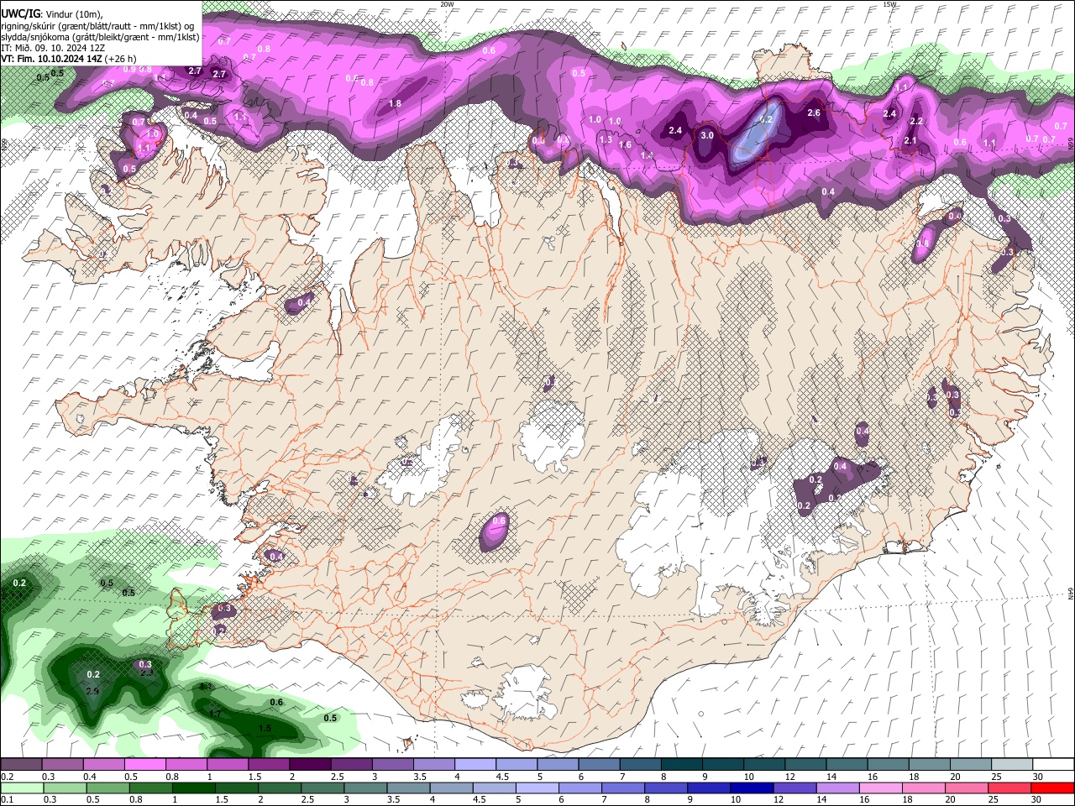
Task: Click the 0.9 value in the northwest corner
Action: pyautogui.click(x=129, y=69)
